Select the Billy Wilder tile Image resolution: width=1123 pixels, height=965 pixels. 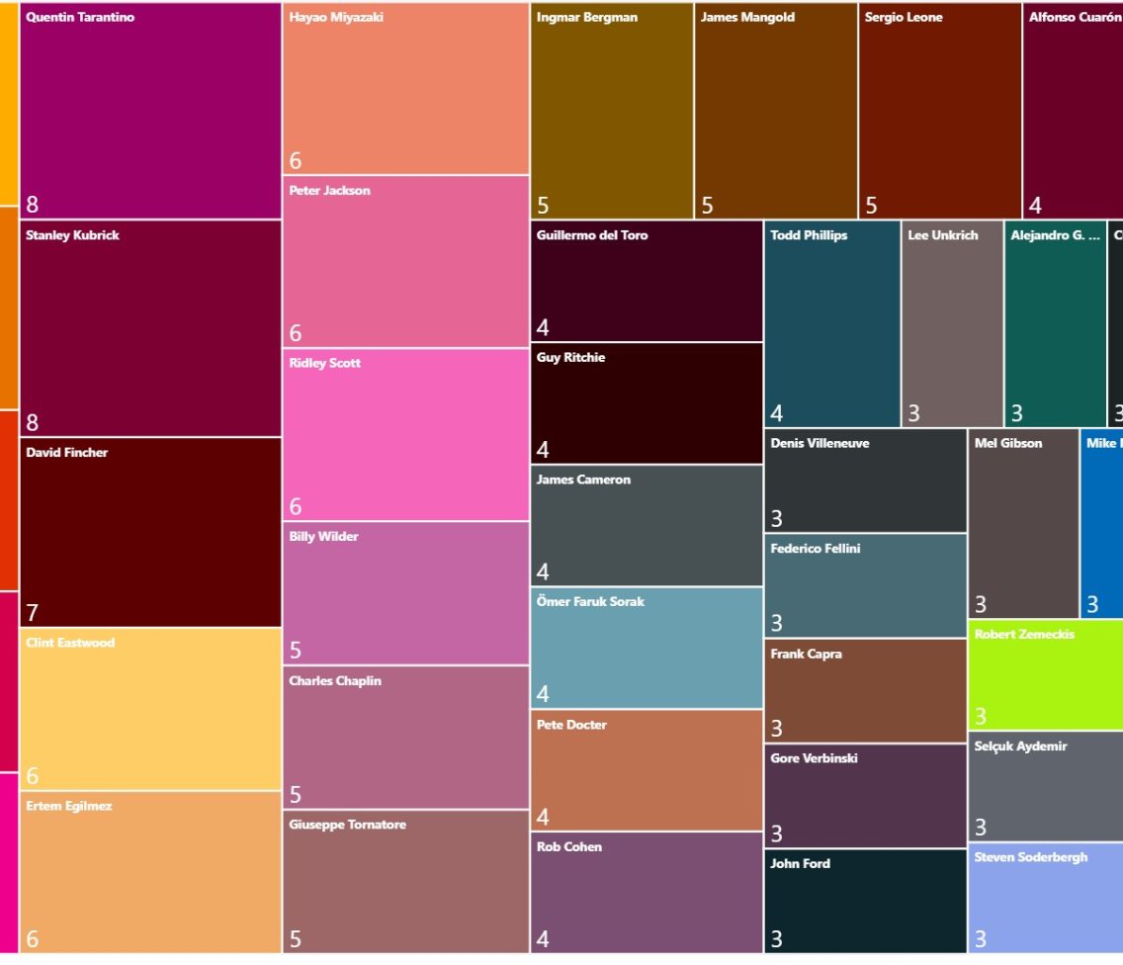(x=405, y=593)
